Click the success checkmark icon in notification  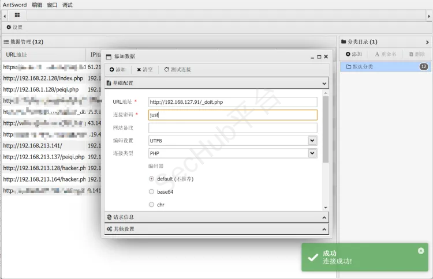[313, 258]
